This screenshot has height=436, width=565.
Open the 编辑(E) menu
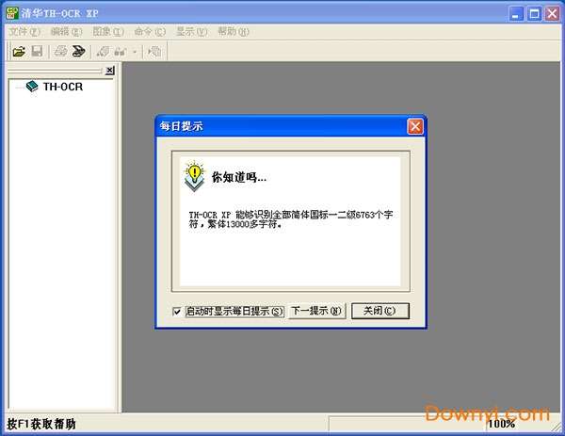66,32
